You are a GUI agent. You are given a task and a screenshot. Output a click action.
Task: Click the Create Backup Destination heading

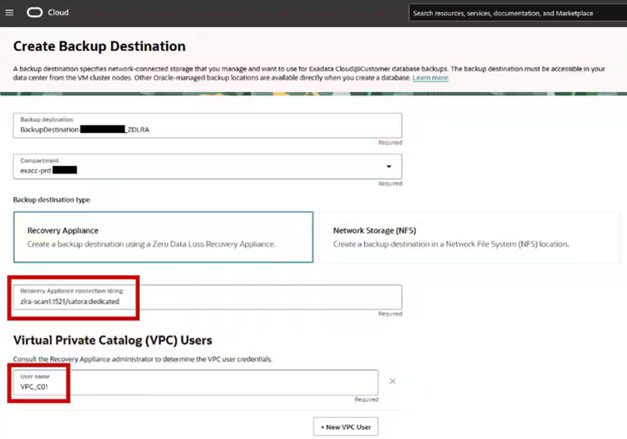point(99,46)
